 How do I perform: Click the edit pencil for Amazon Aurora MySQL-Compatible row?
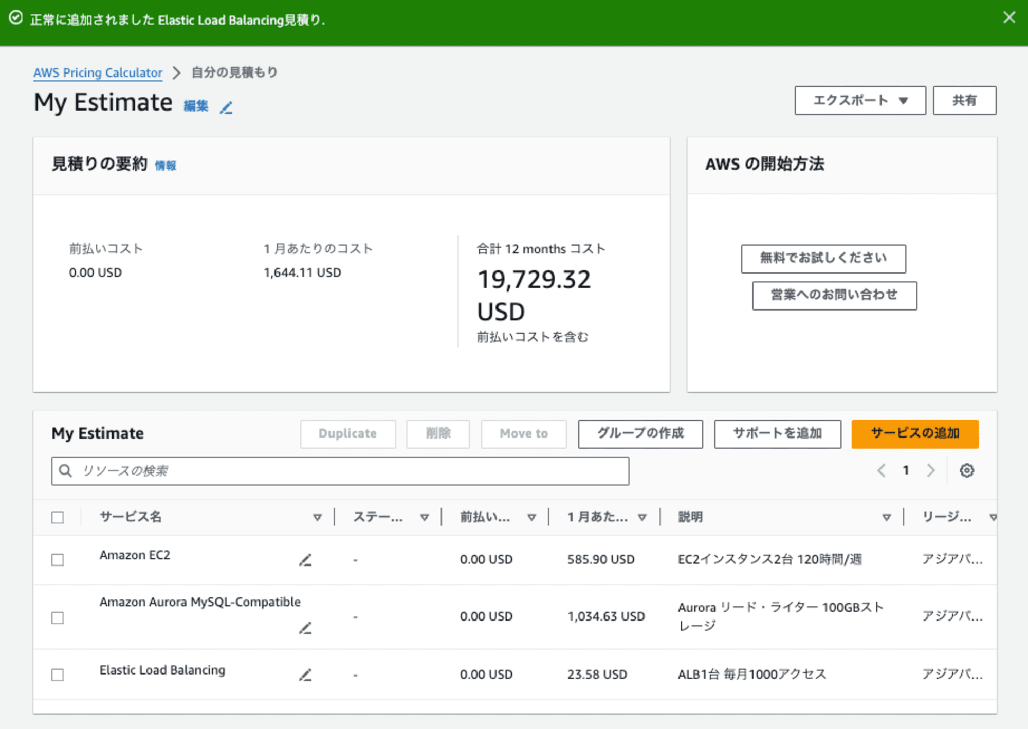click(x=305, y=628)
